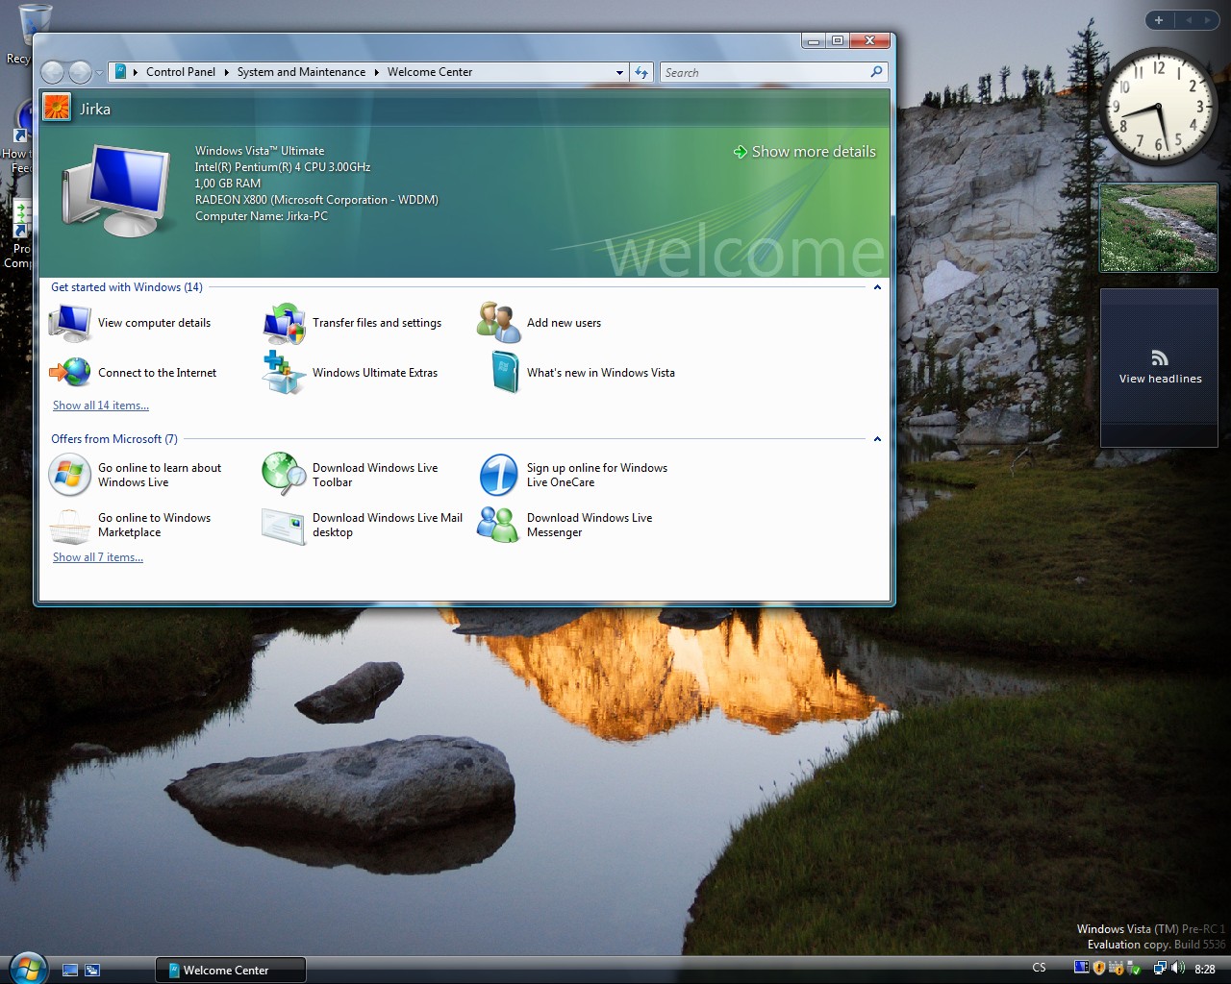
Task: Click the Sidebar next page arrow
Action: pyautogui.click(x=1208, y=20)
